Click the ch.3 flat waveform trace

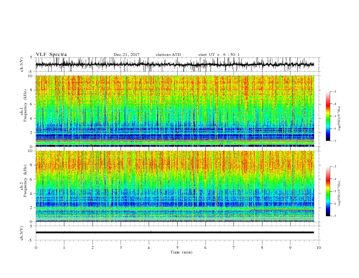pos(175,233)
